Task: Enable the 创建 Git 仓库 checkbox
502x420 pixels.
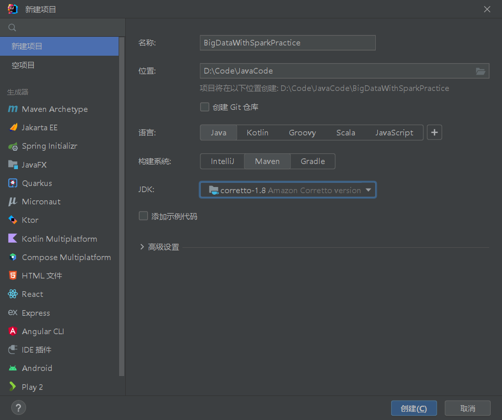Action: [x=205, y=107]
